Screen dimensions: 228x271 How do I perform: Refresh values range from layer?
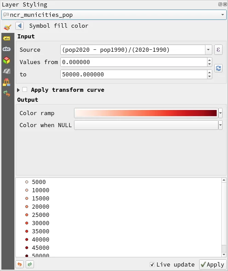[218, 68]
